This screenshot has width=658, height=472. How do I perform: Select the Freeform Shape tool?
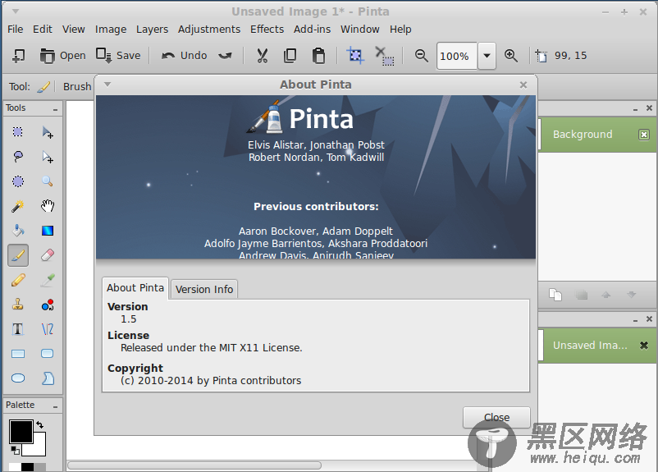(x=48, y=378)
